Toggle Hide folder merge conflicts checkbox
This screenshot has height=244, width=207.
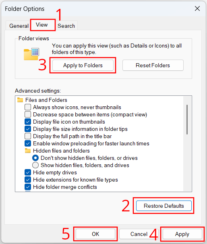point(28,187)
